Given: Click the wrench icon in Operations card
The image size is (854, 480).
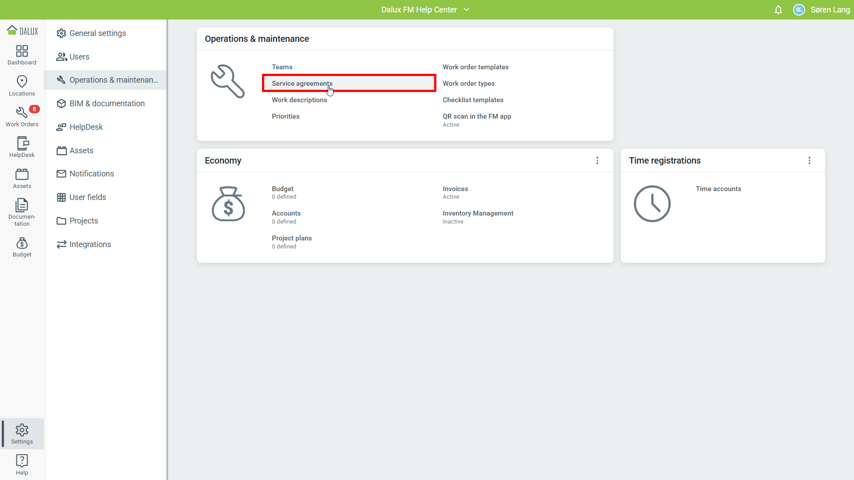Looking at the screenshot, I should (x=228, y=81).
